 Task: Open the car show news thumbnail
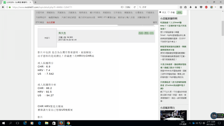coord(173,115)
